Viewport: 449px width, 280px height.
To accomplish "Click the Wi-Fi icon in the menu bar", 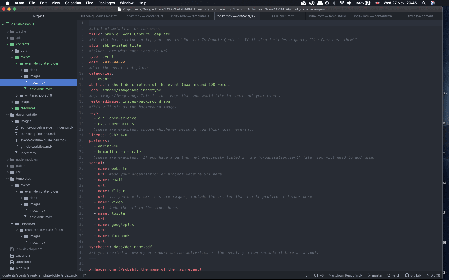I will click(342, 3).
